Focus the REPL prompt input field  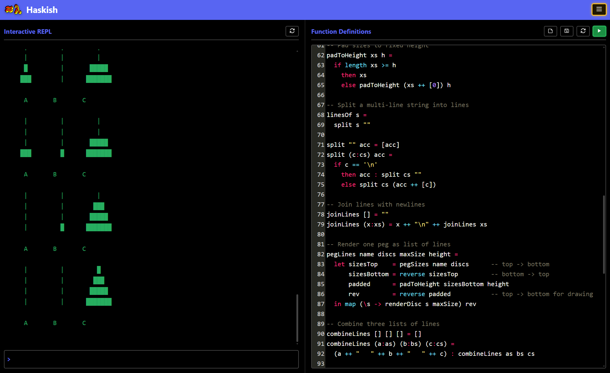point(151,359)
